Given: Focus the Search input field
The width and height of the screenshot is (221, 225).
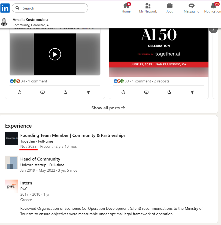Looking at the screenshot, I should (50, 8).
